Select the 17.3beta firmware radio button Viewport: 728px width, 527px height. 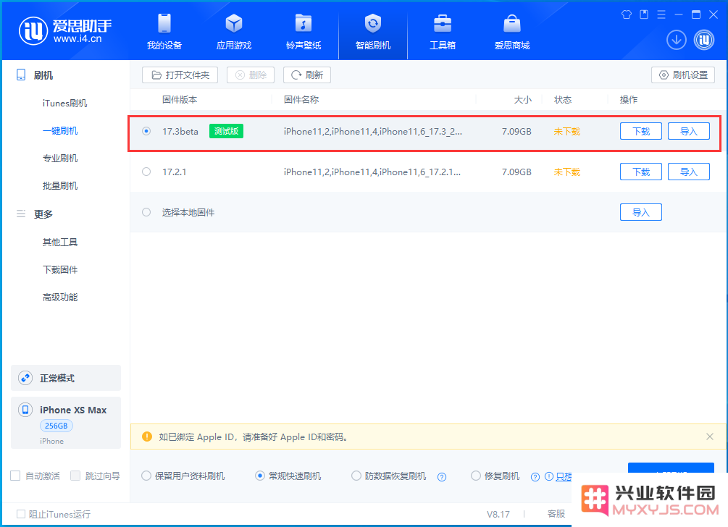point(146,131)
